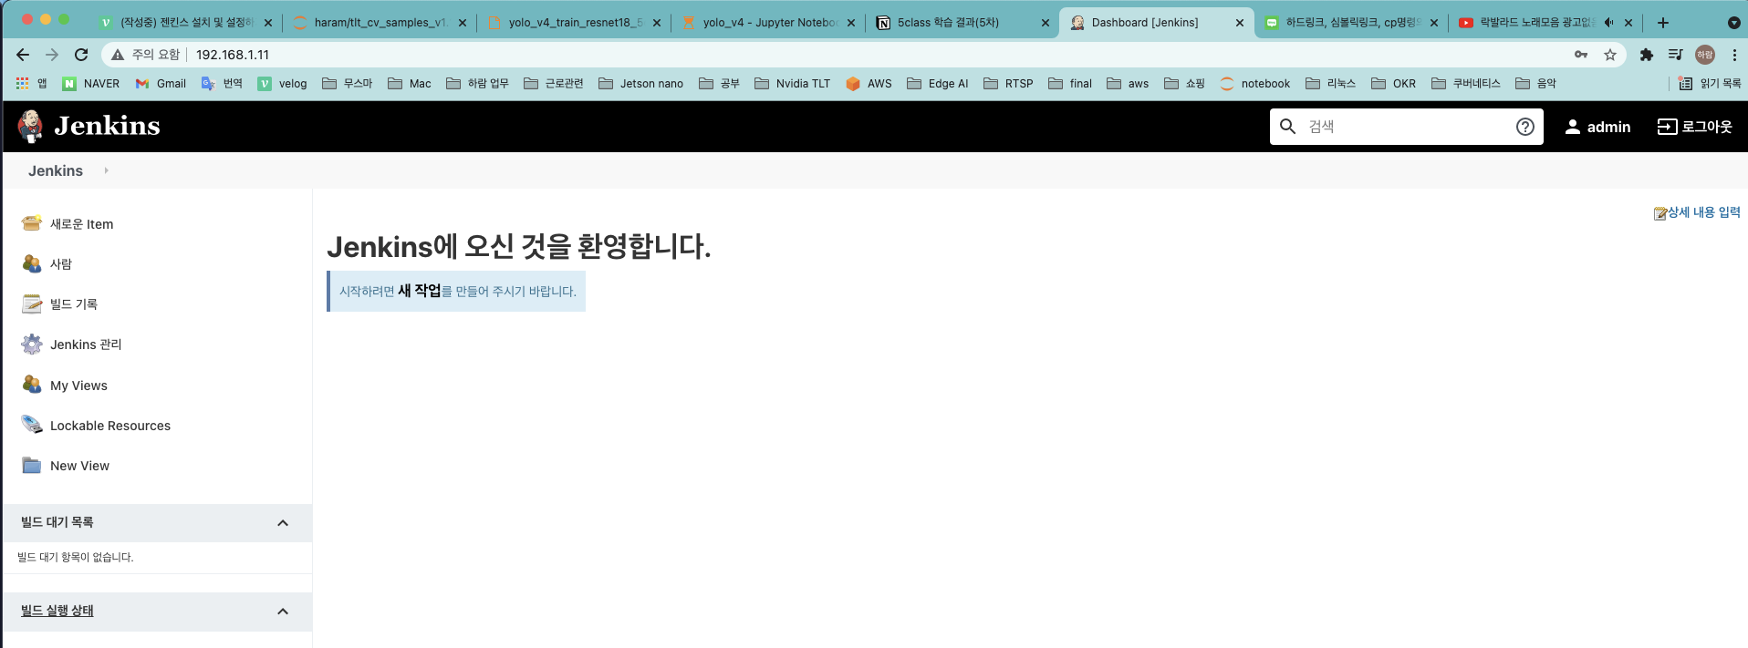Click the My Views icon
The width and height of the screenshot is (1748, 648).
(32, 385)
